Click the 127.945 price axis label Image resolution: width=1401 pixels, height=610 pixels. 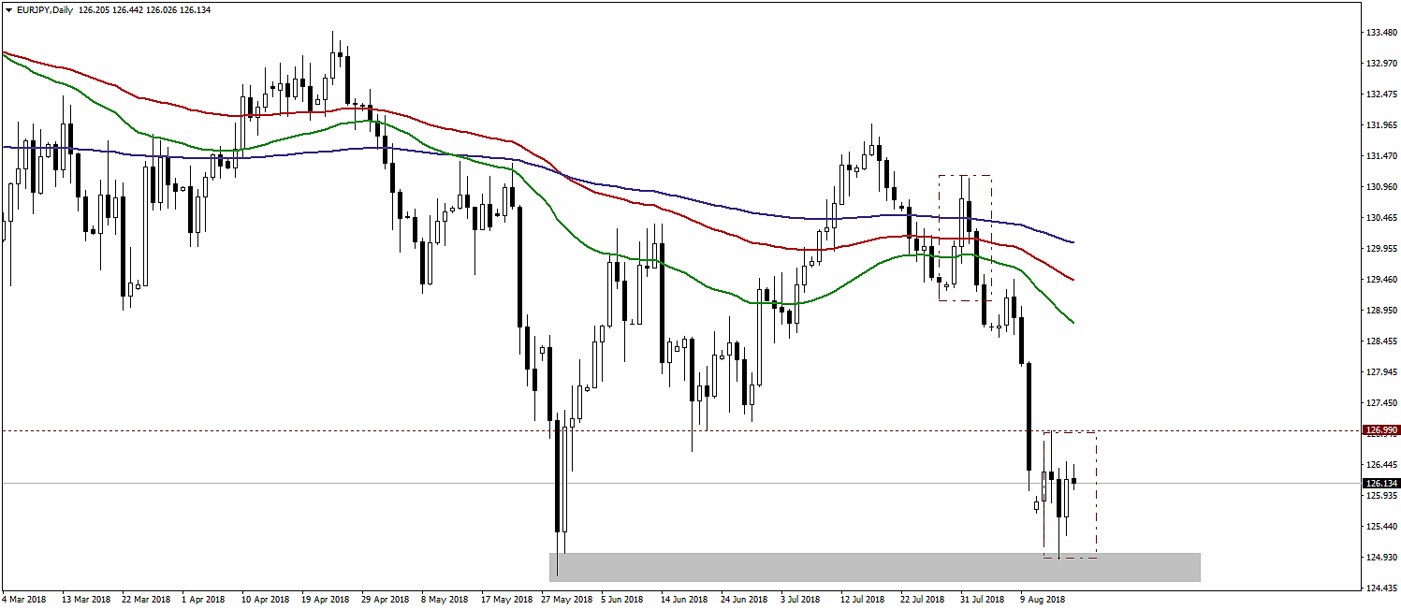tap(1381, 372)
